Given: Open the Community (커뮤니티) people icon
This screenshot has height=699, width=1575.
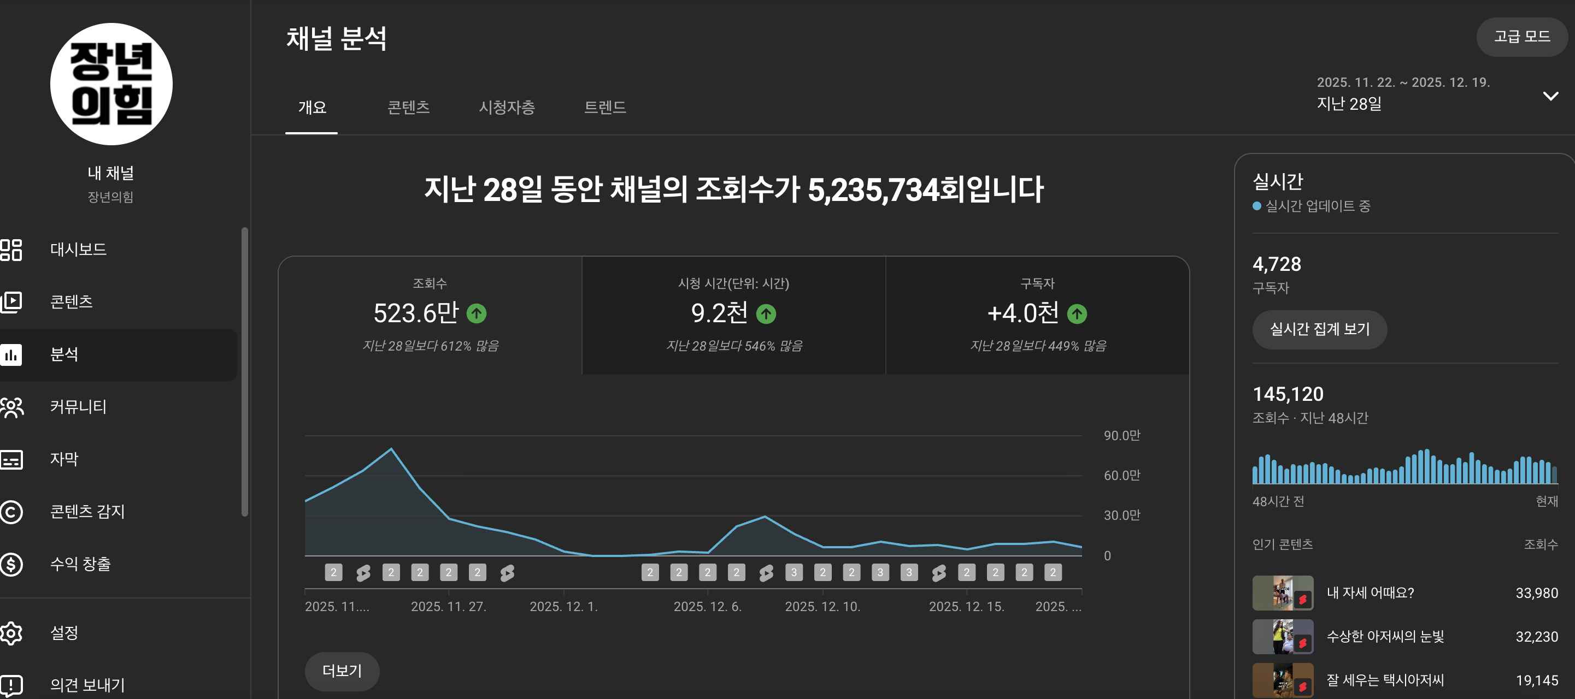Looking at the screenshot, I should coord(11,407).
